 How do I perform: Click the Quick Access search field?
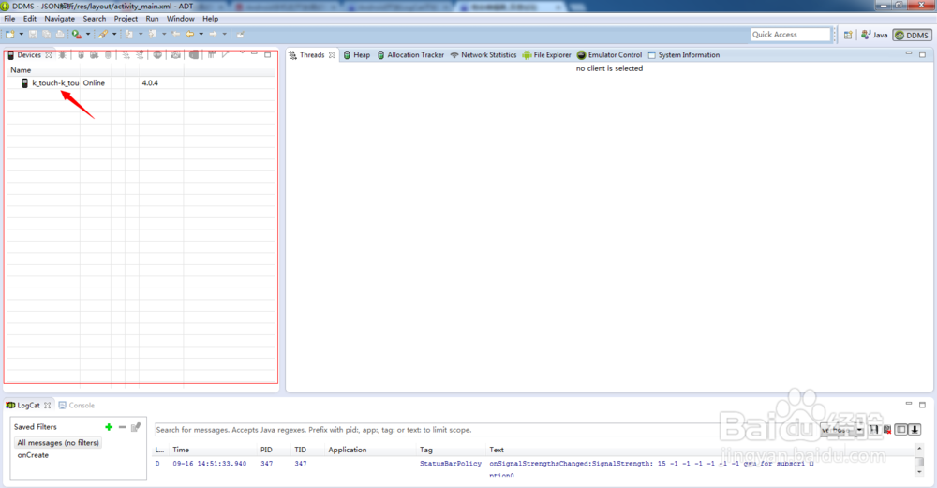(791, 35)
